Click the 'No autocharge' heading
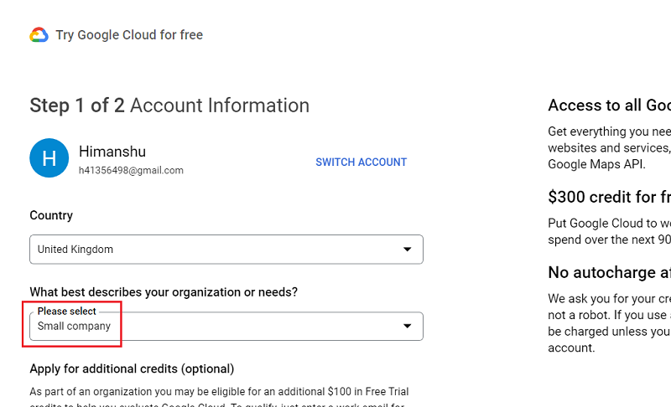671x407 pixels. pos(610,272)
